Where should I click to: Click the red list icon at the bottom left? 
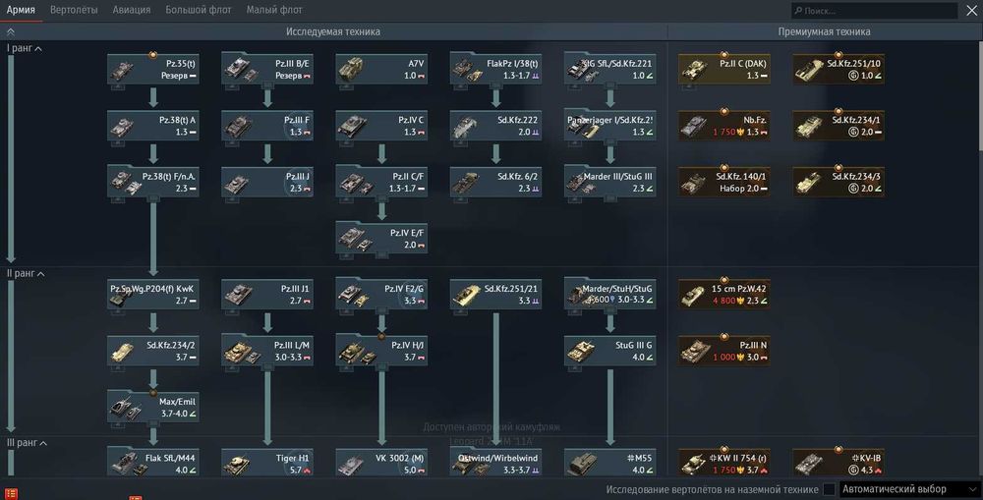click(x=11, y=494)
